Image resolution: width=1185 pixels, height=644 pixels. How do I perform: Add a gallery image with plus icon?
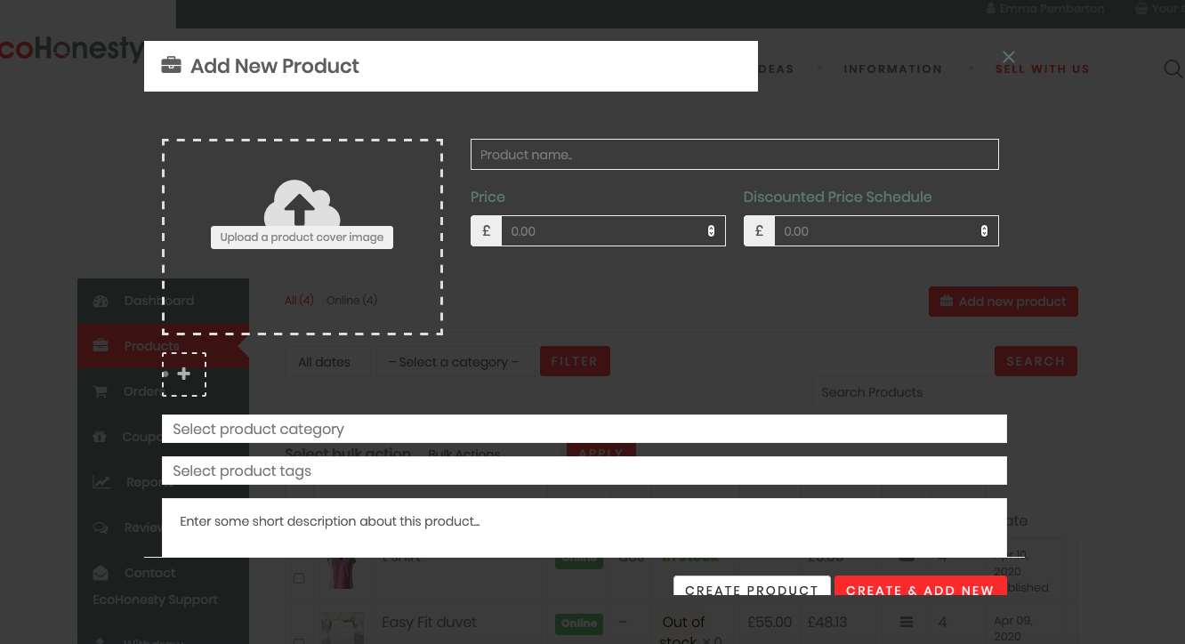(184, 374)
